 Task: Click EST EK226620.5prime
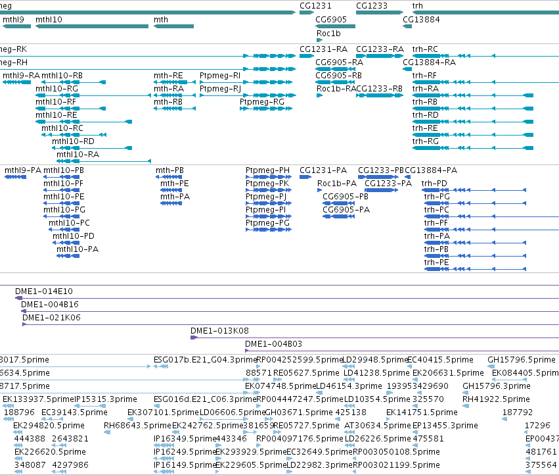[50, 452]
